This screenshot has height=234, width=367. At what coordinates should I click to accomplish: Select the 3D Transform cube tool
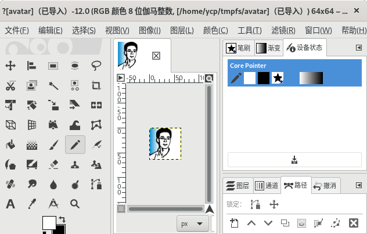click(x=10, y=125)
